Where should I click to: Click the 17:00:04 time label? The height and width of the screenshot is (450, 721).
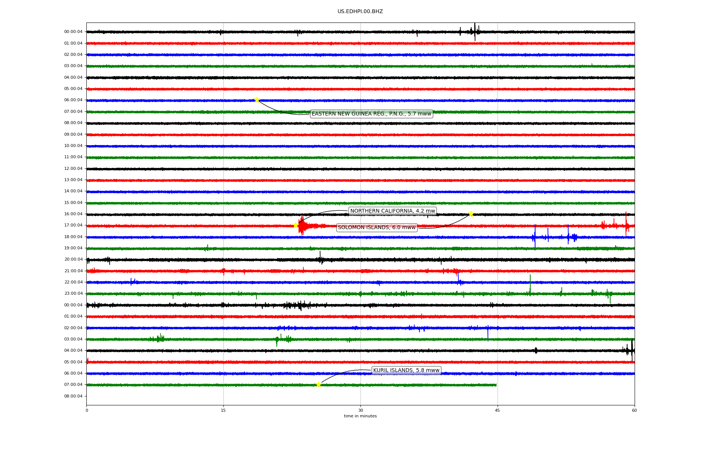point(73,225)
